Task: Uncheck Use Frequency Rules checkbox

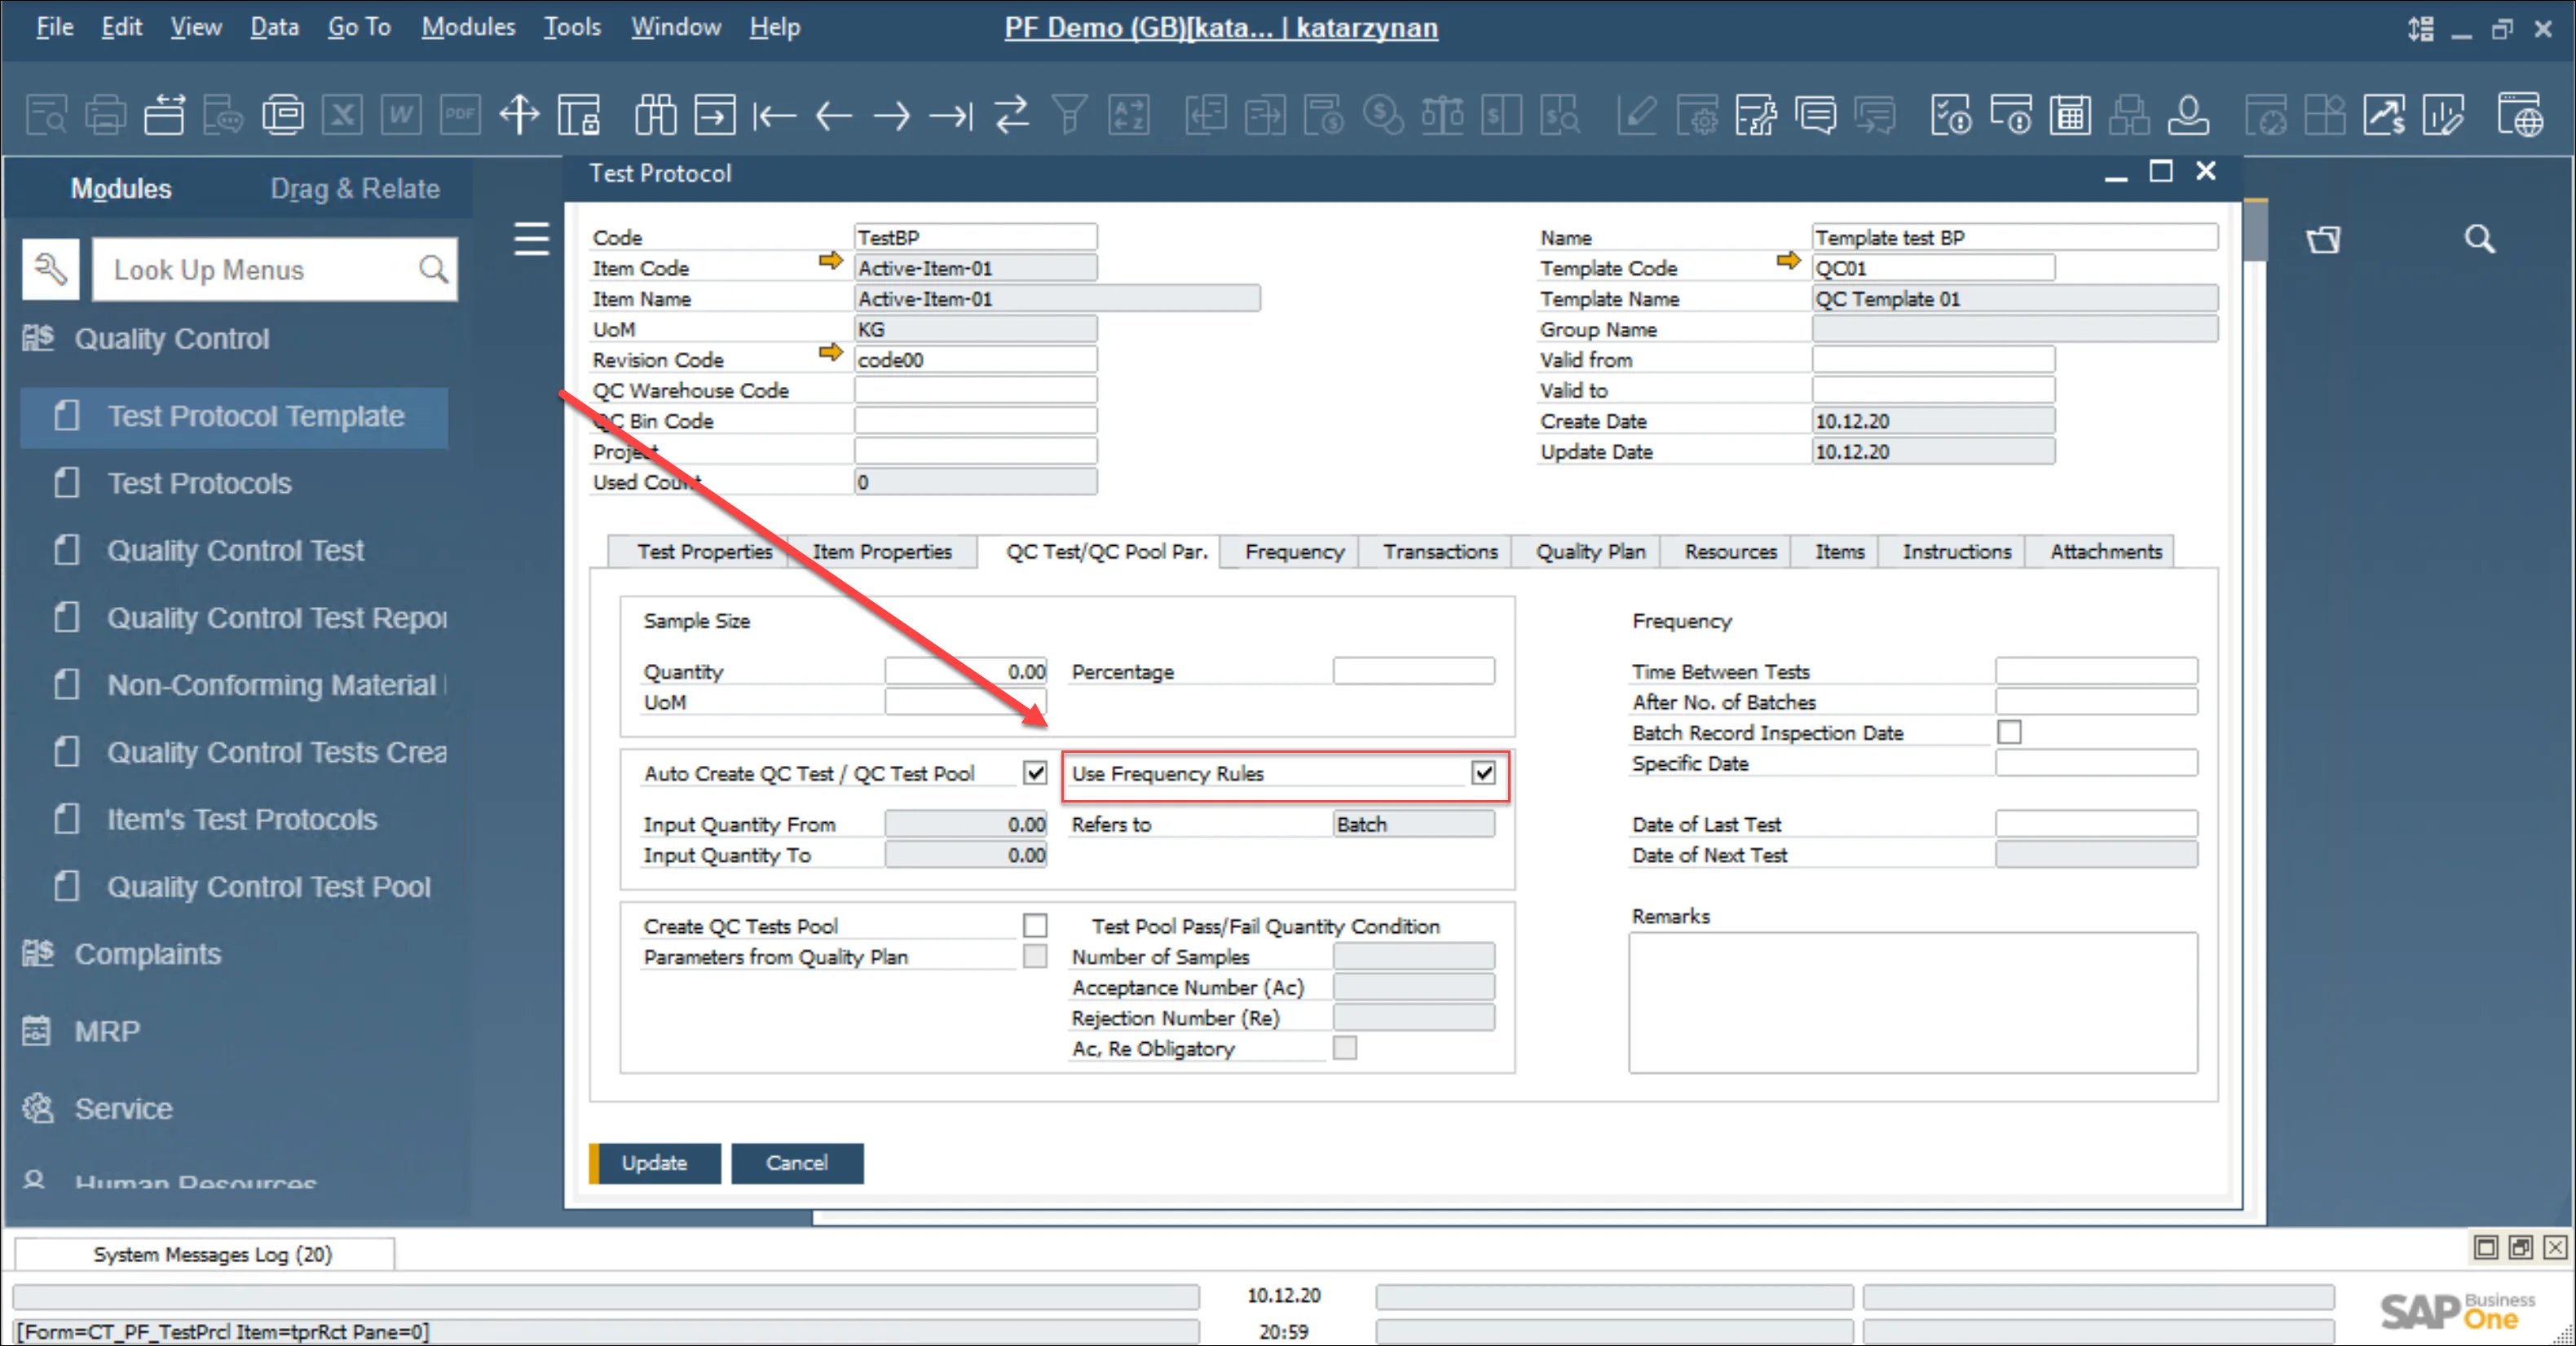Action: coord(1483,772)
